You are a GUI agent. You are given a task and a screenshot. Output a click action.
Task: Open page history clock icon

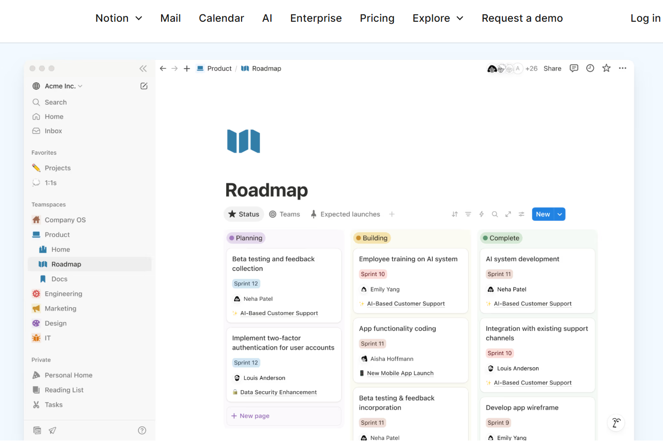[590, 68]
